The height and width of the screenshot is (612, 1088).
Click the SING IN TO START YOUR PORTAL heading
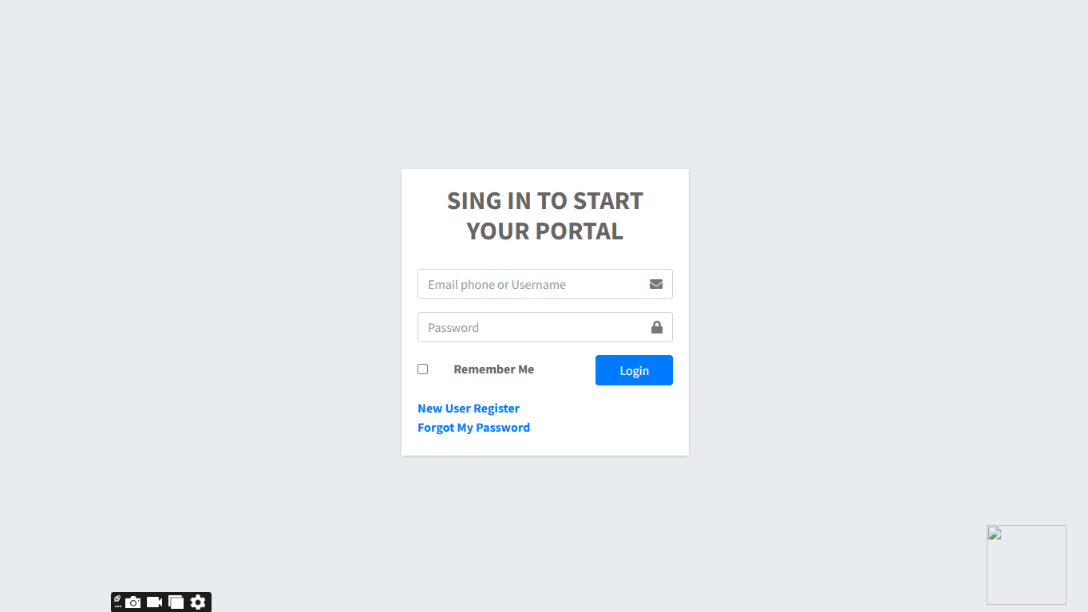coord(545,215)
